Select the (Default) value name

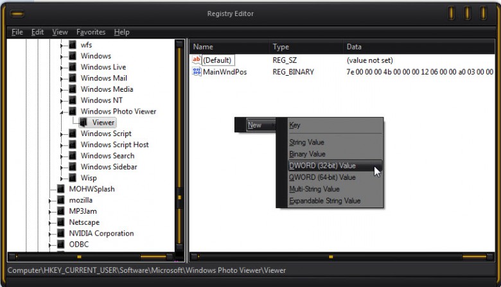coord(217,60)
